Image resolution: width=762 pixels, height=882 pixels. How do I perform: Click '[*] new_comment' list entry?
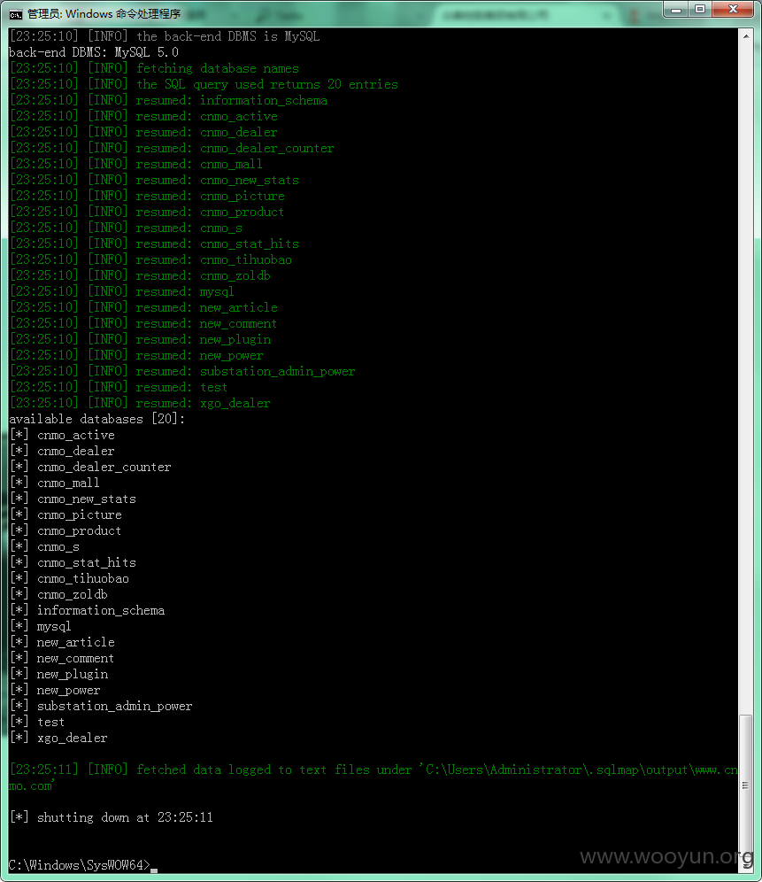tap(63, 658)
